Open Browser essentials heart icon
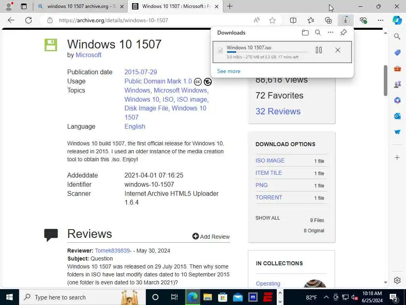 pos(363,20)
